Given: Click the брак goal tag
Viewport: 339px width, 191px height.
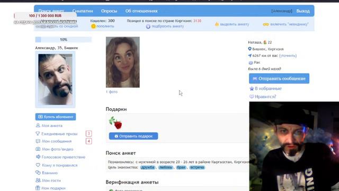Looking at the screenshot, I should (181, 168).
